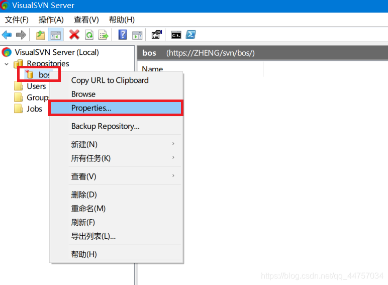Choose 删除(D) from context menu
The image size is (388, 285).
(116, 195)
